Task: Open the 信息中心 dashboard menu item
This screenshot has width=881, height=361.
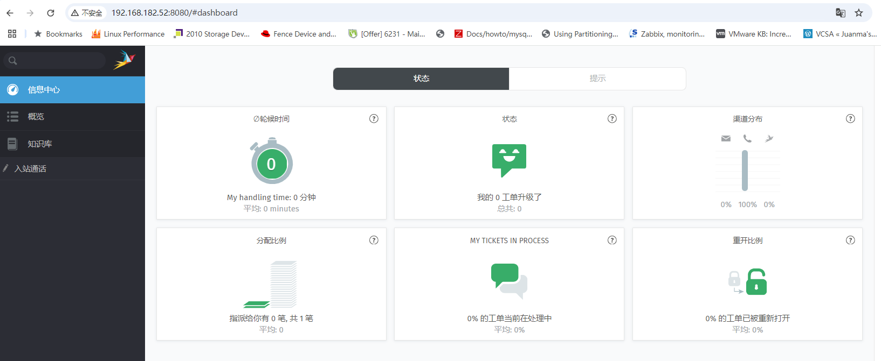Action: (72, 90)
